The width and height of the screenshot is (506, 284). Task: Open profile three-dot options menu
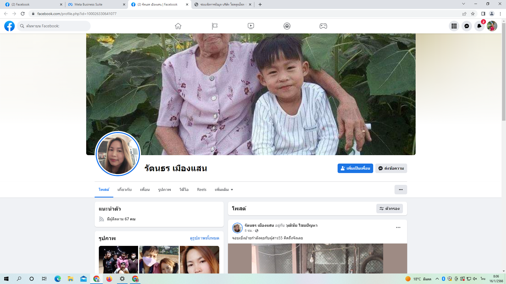[x=401, y=190]
